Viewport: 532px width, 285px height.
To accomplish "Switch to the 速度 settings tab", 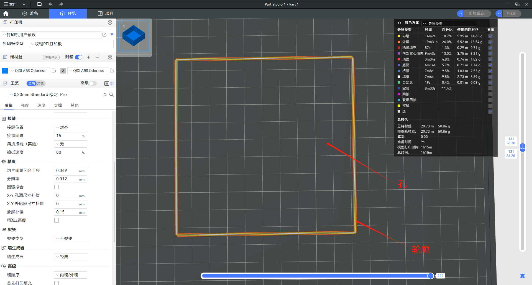I will tap(41, 106).
